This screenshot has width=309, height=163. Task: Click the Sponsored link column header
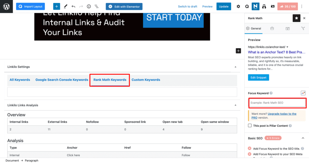pos(135,122)
